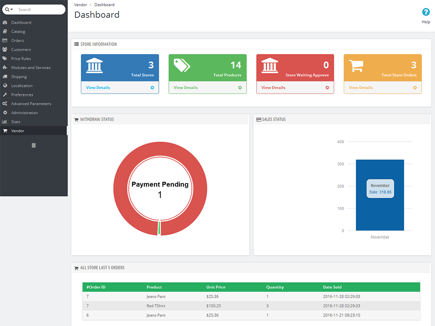Click the number 14 on Total Products card
The height and width of the screenshot is (326, 435).
(x=236, y=65)
